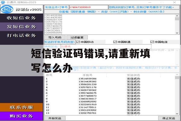Click 发信成功 status in row 13
This screenshot has height=121, width=181.
point(133,113)
